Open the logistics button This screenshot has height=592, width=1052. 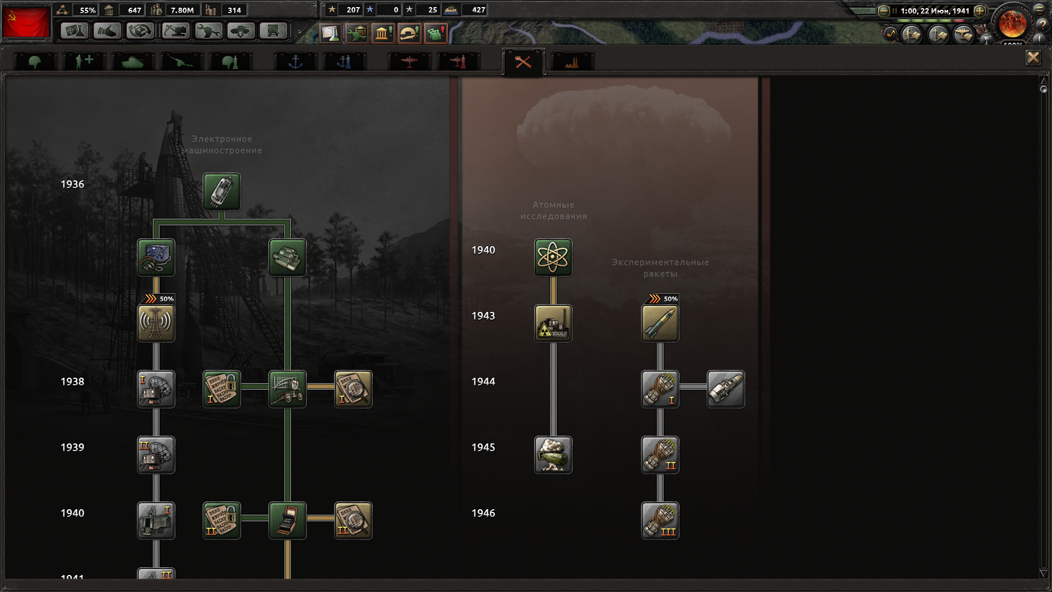tap(274, 31)
